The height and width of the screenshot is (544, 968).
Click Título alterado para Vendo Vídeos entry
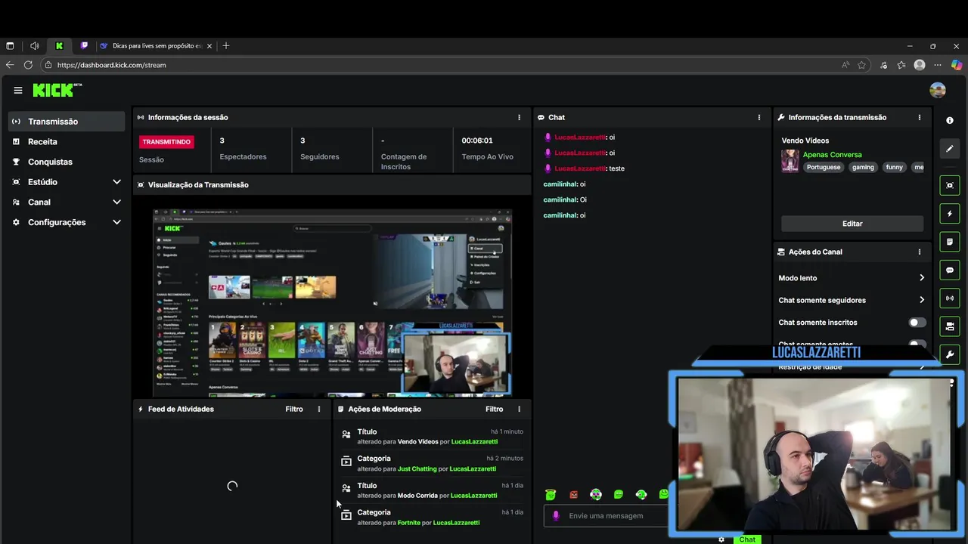(432, 437)
